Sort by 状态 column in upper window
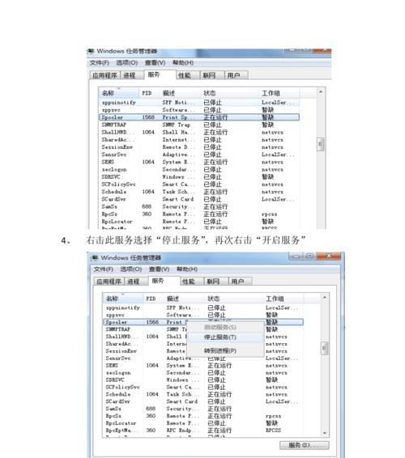 (x=229, y=93)
